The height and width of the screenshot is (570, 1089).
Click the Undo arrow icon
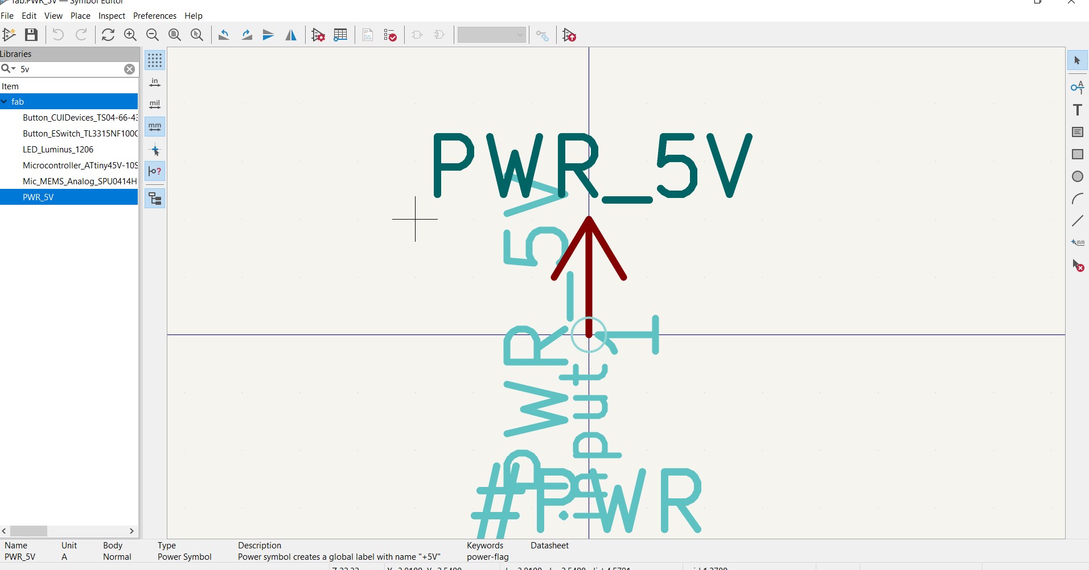point(58,35)
